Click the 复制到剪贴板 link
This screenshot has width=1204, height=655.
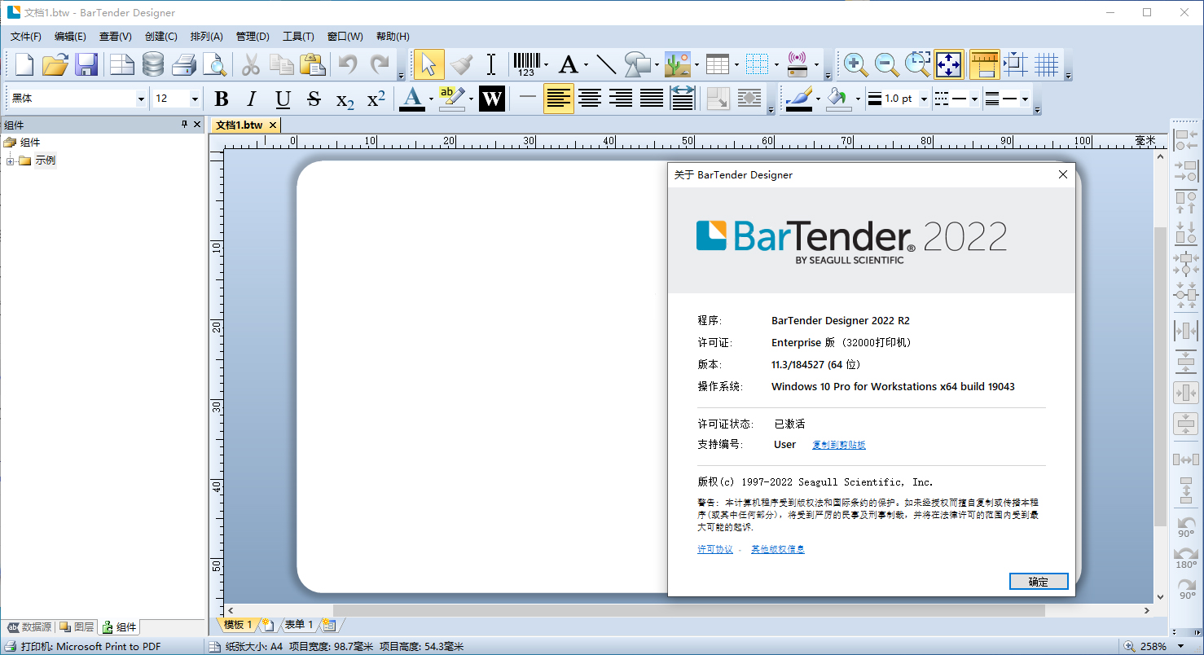(x=839, y=445)
